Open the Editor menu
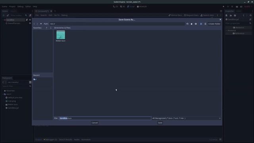 point(28,6)
